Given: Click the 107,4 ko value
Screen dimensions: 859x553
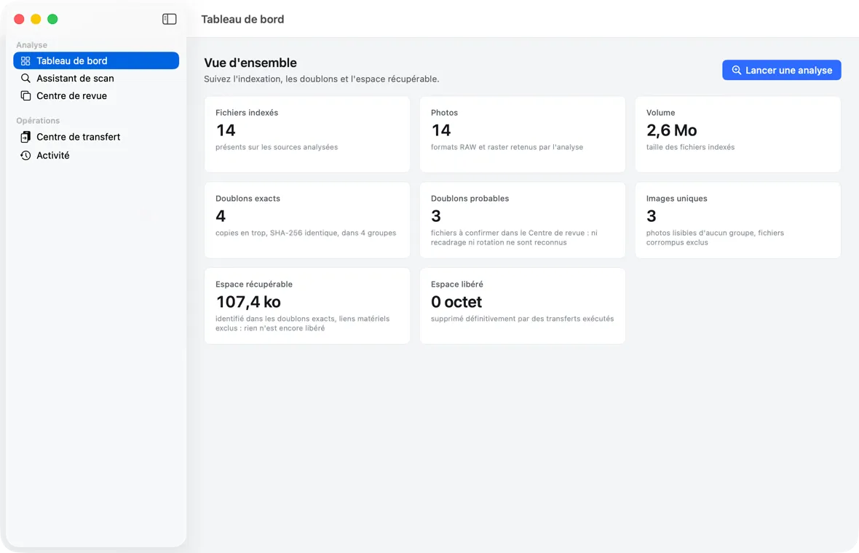Looking at the screenshot, I should 248,302.
